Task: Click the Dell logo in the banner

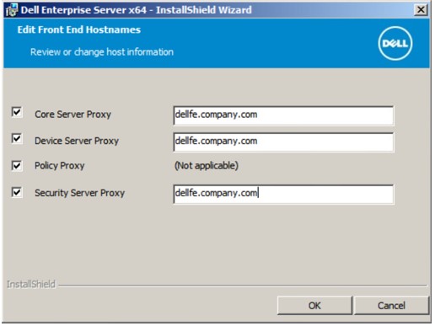Action: (x=395, y=43)
